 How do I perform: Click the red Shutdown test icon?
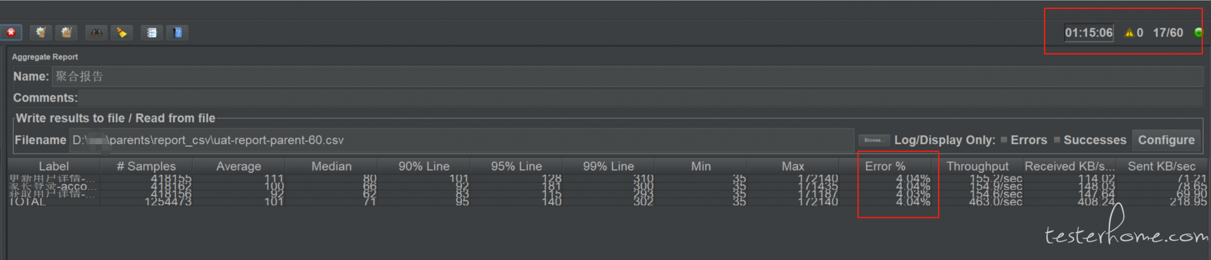point(11,33)
